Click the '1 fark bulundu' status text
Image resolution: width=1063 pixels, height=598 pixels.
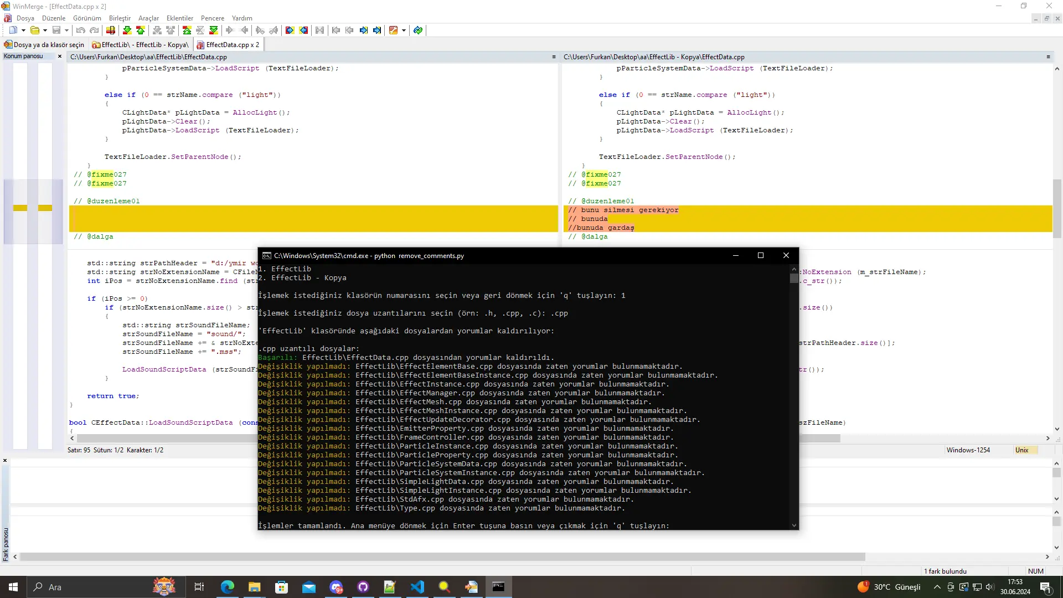[945, 571]
